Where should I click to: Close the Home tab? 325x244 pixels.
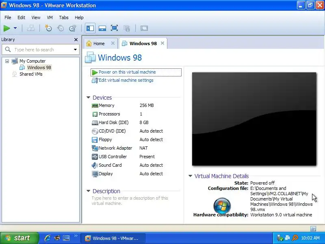113,43
